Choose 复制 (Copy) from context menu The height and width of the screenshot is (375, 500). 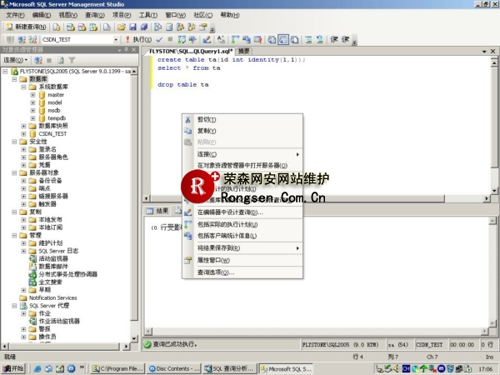tap(242, 131)
